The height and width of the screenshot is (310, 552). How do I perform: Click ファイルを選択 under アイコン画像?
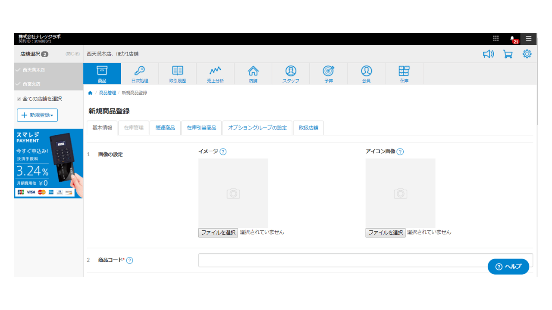[386, 232]
